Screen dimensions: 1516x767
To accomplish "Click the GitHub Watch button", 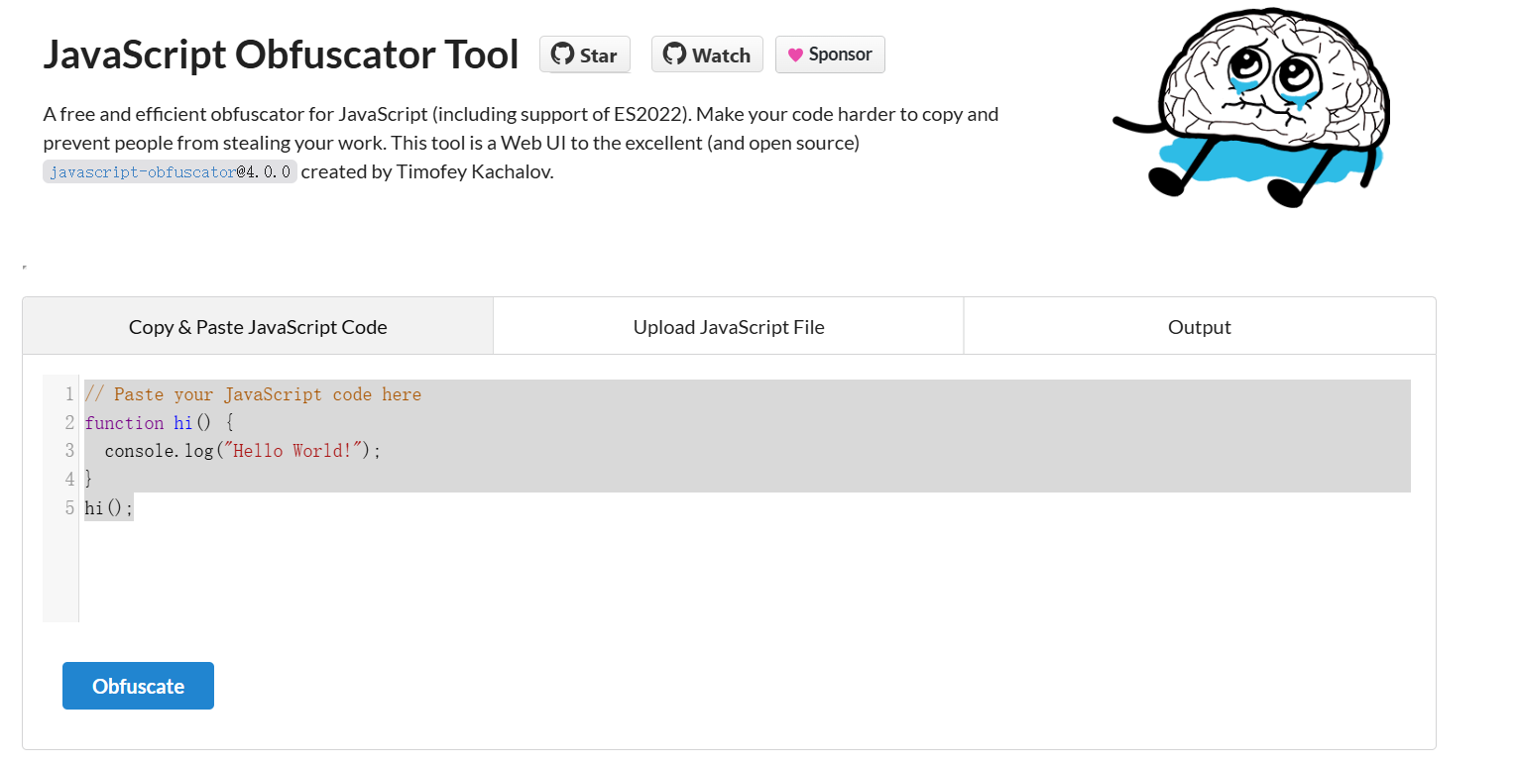I will click(x=707, y=55).
